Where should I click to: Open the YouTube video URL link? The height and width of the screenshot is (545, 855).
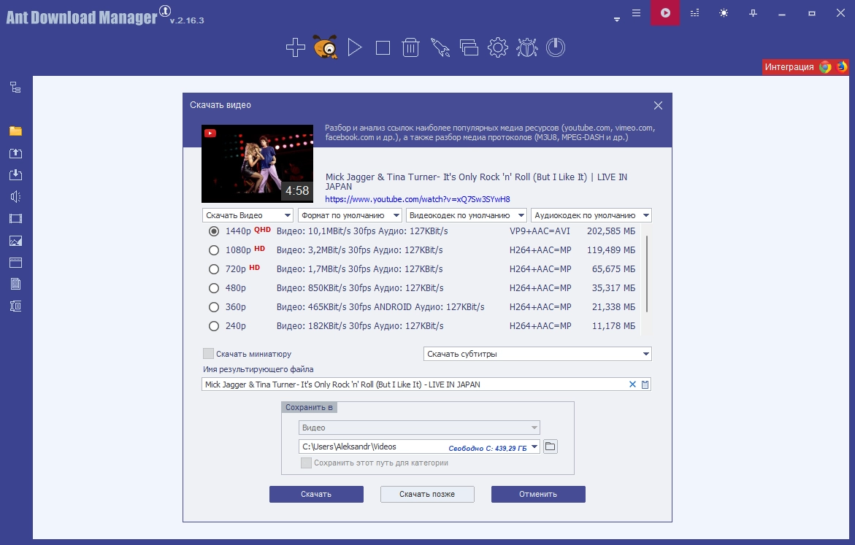(x=418, y=199)
